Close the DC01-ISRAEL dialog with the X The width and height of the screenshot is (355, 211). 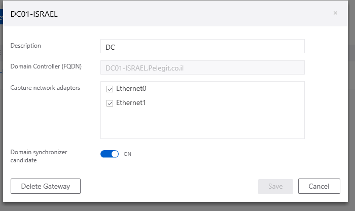(335, 13)
